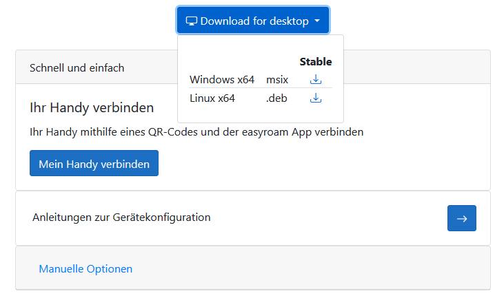
Task: Click the Mein Handy verbinden button
Action: point(94,163)
